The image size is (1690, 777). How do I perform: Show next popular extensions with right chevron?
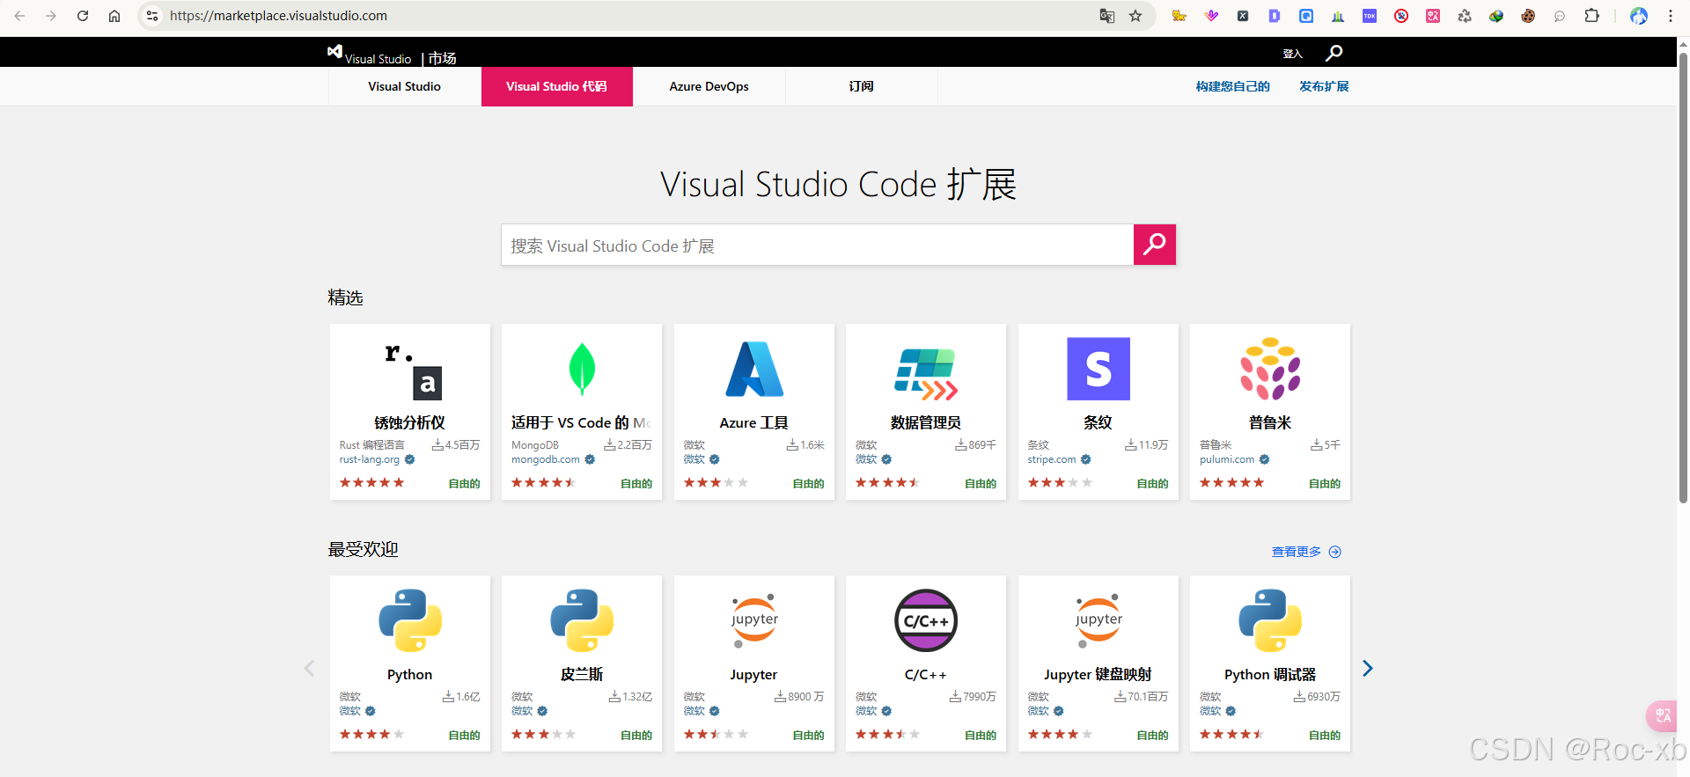click(x=1368, y=668)
